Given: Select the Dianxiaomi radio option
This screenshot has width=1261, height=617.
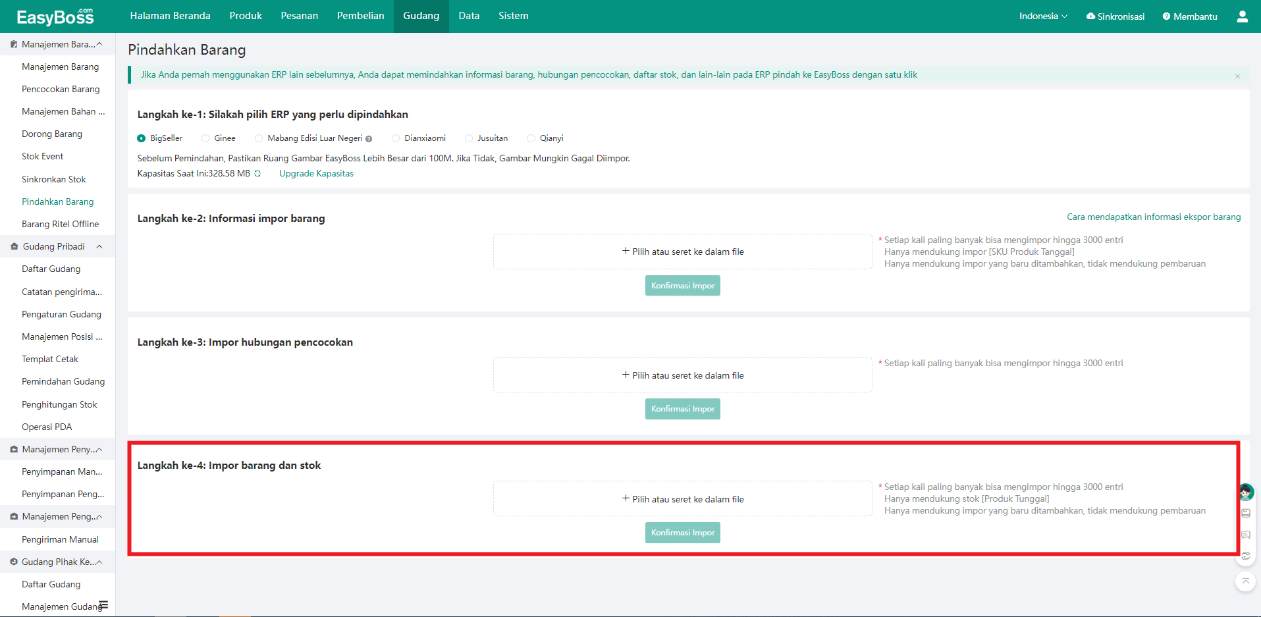Looking at the screenshot, I should point(396,138).
